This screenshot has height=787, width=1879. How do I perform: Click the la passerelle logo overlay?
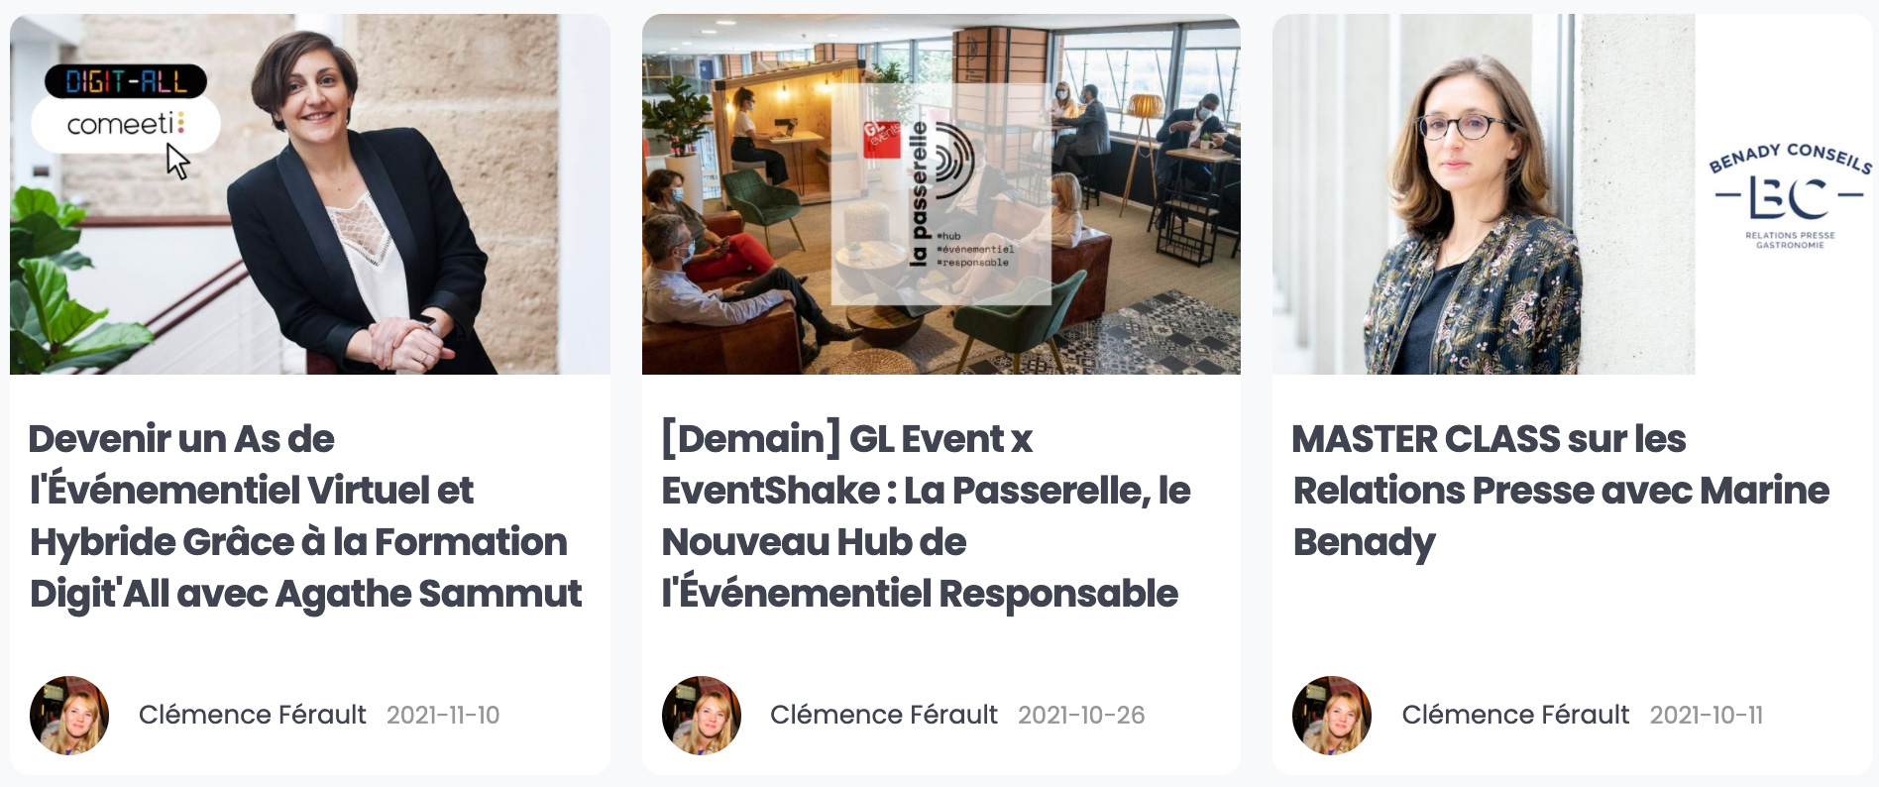[940, 194]
